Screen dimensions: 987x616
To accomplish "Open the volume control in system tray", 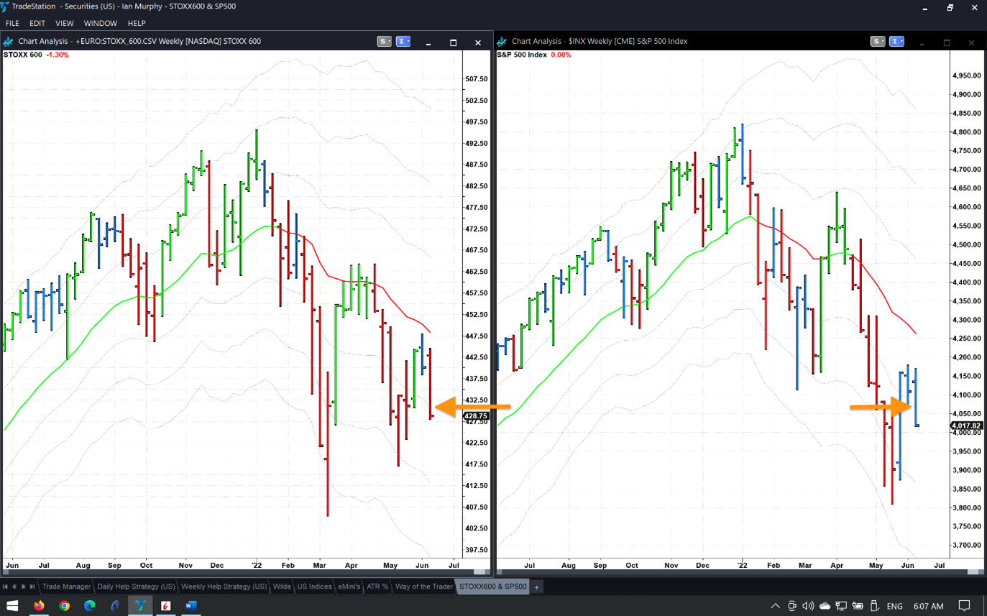I will tap(808, 606).
